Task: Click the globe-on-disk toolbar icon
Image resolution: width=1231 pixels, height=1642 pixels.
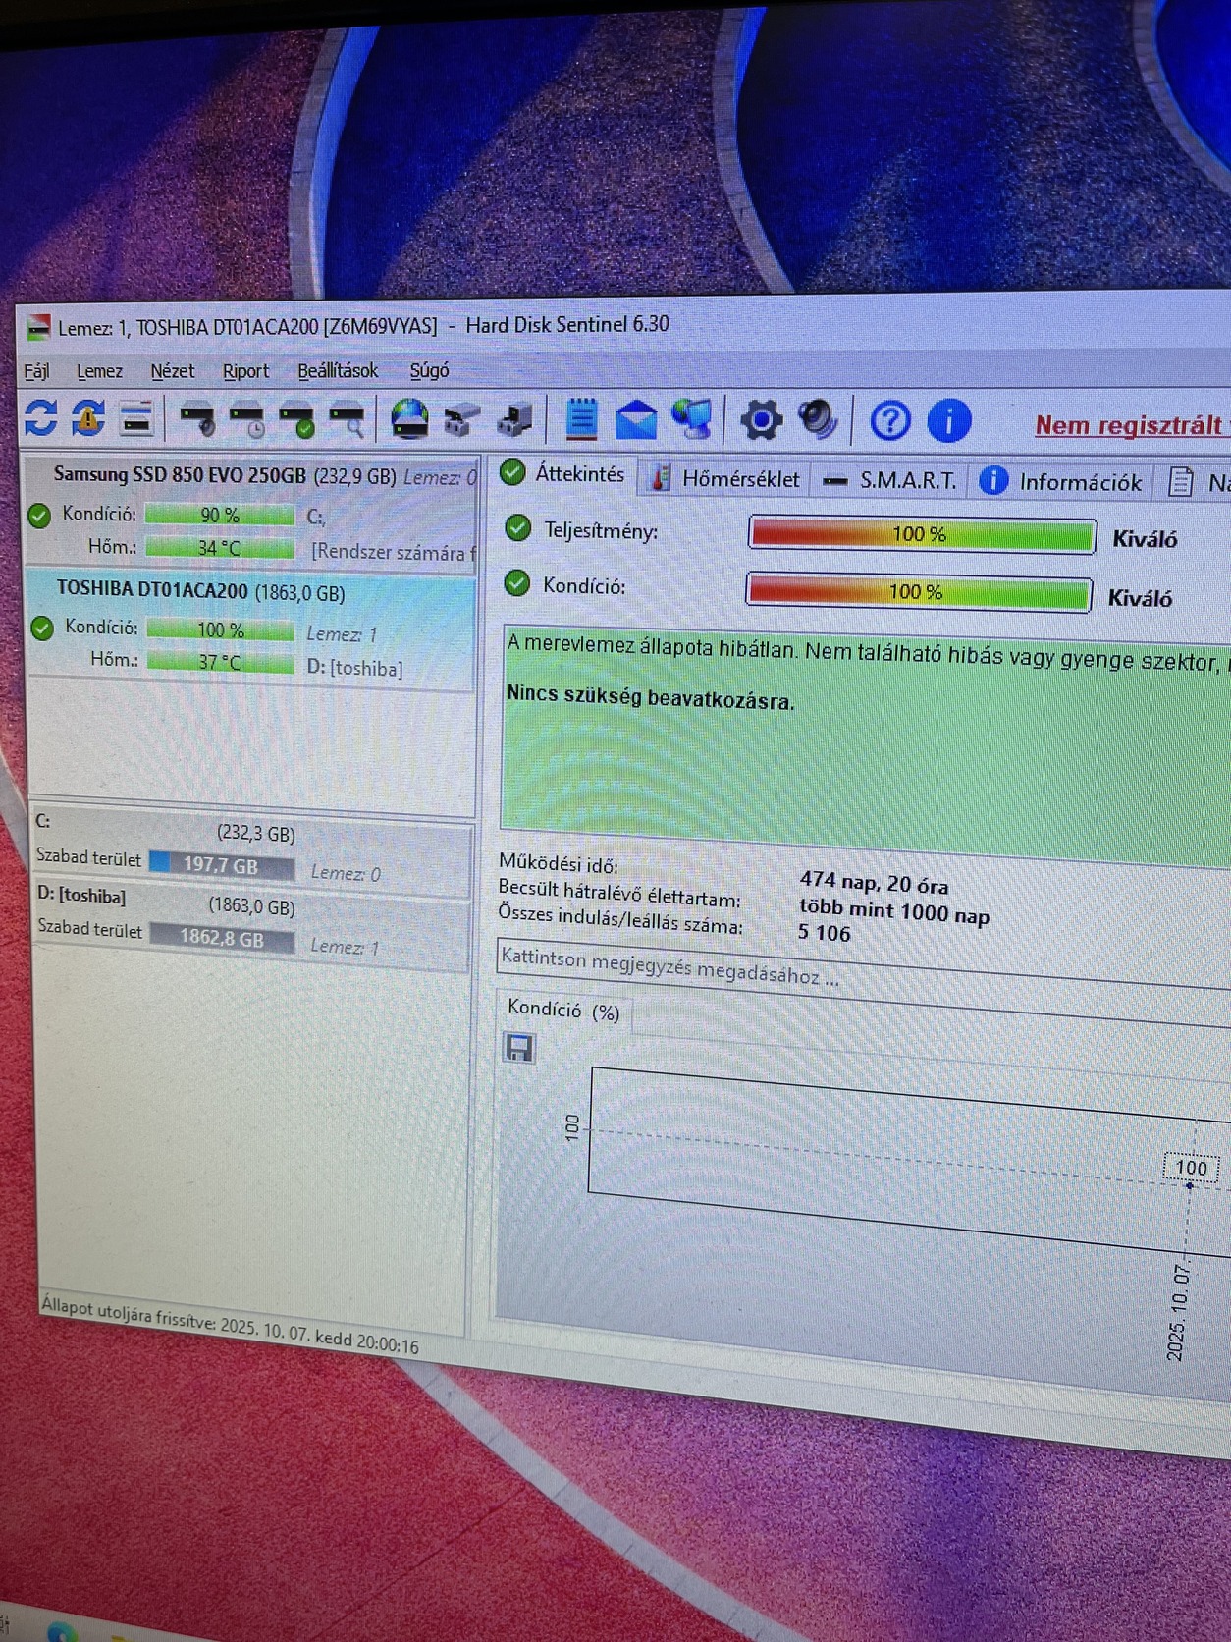Action: click(409, 419)
